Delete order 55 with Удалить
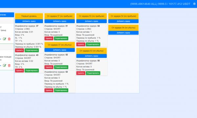Image resolution: width=197 pixels, height=118 pixels. (81, 73)
